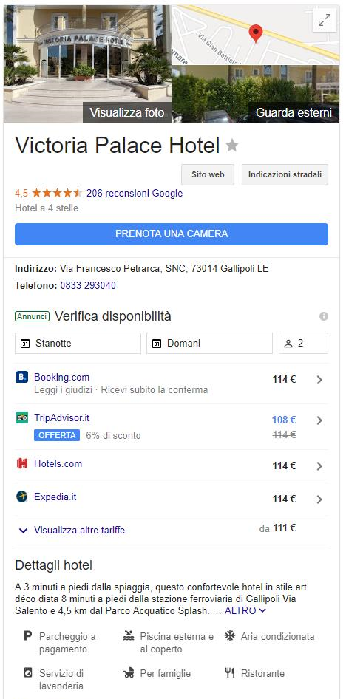Click the Sito web button
Image resolution: width=346 pixels, height=699 pixels.
208,174
